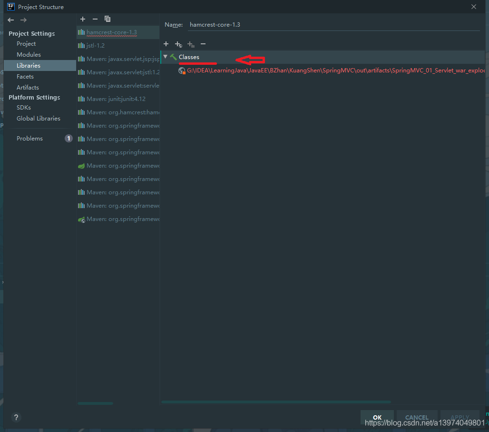The image size is (489, 432).
Task: Select hamcrest-core-1.3 library
Action: coord(118,32)
